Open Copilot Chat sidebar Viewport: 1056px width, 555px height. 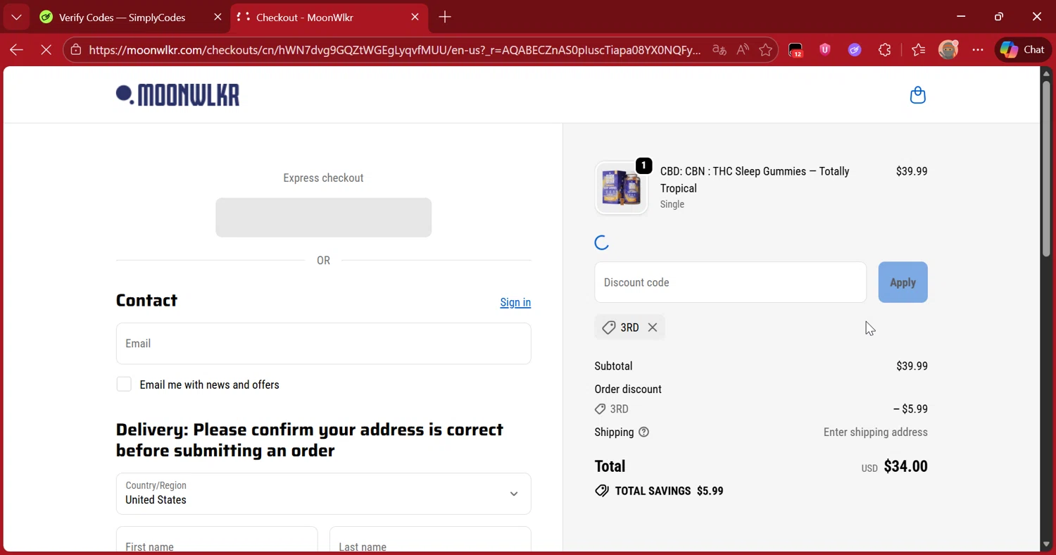click(1023, 49)
